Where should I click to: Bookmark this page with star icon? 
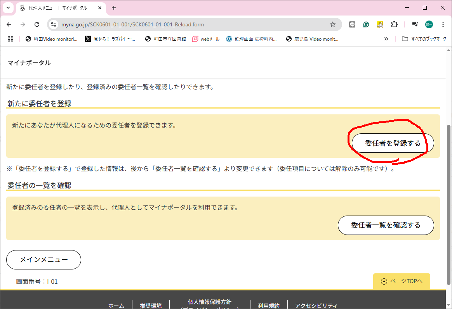pos(332,24)
